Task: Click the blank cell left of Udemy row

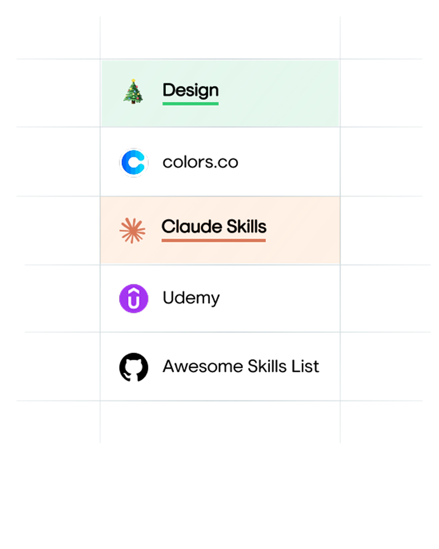Action: (62, 299)
